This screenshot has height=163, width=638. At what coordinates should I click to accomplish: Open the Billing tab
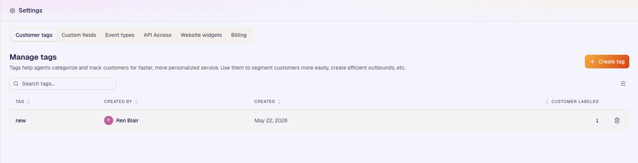[239, 35]
